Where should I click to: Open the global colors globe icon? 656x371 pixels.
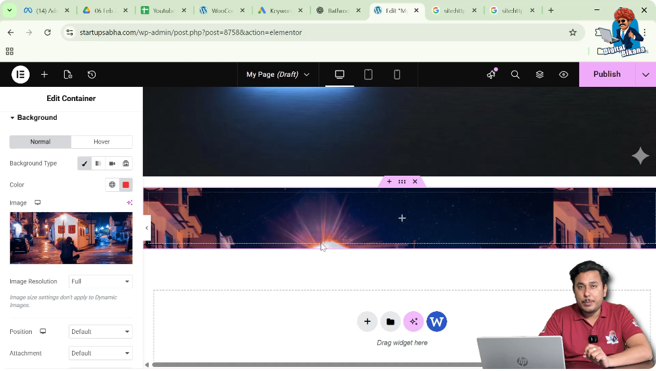click(x=112, y=185)
